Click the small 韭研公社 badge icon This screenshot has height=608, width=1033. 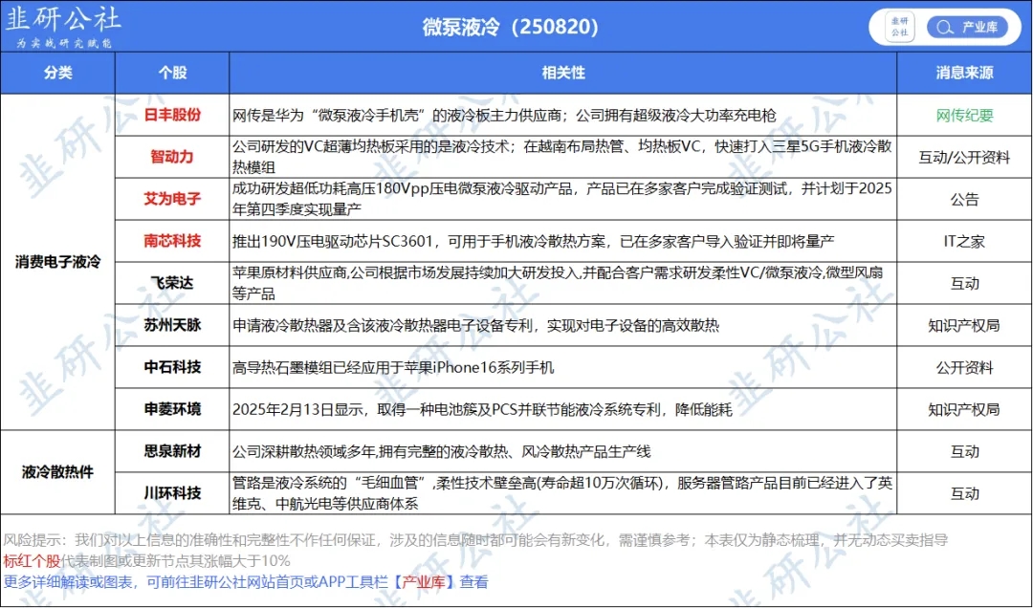(899, 27)
